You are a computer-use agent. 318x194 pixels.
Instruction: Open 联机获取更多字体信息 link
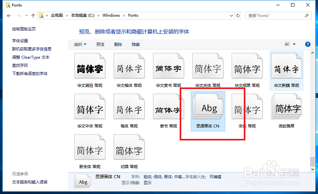(x=32, y=49)
